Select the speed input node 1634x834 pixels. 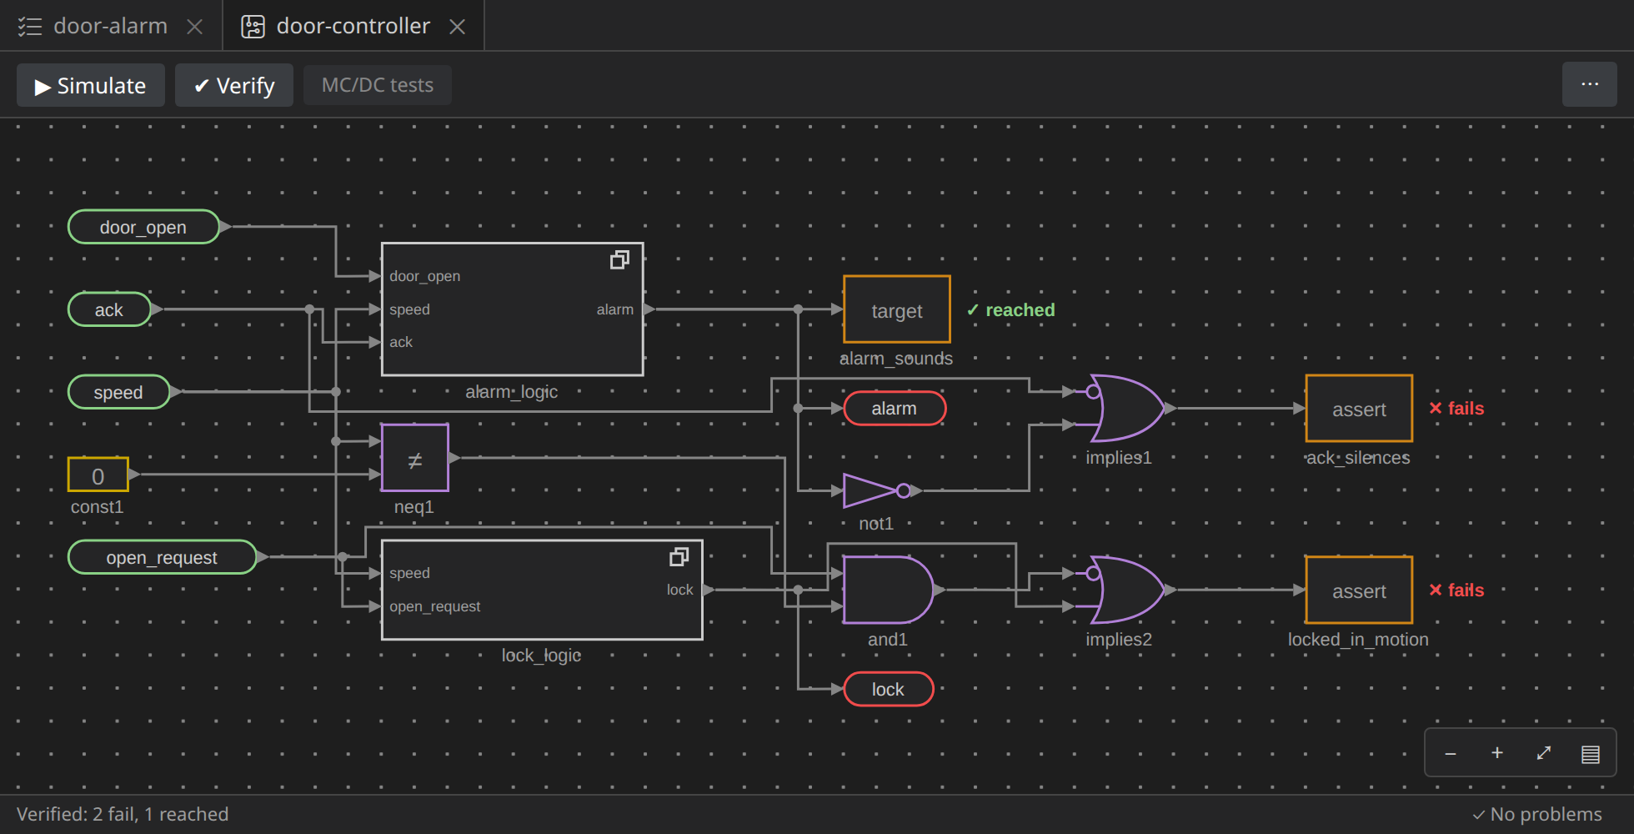(x=118, y=392)
